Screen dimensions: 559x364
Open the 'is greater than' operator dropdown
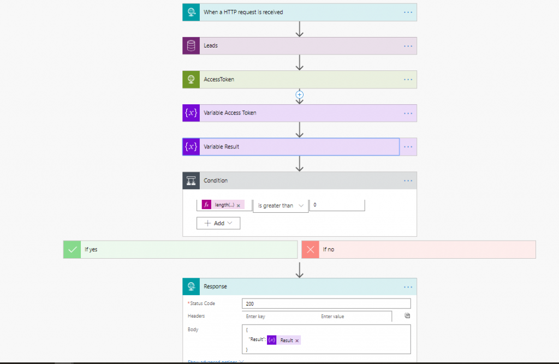[x=280, y=205]
